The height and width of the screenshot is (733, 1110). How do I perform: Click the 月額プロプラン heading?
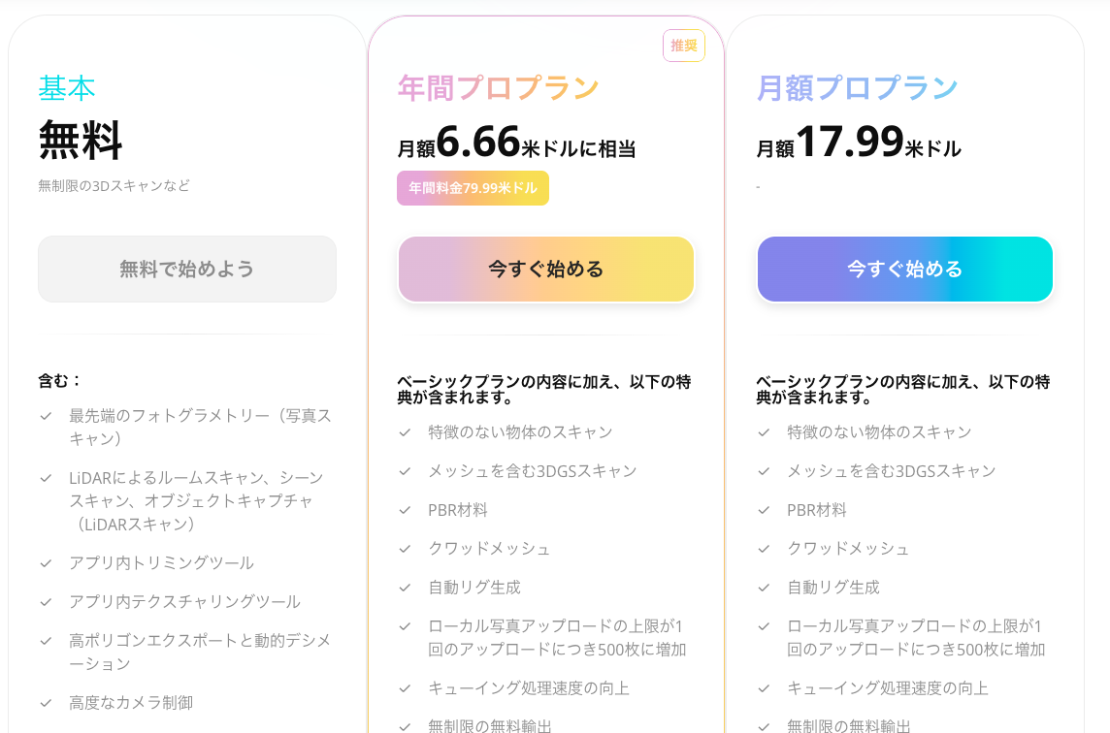[858, 88]
